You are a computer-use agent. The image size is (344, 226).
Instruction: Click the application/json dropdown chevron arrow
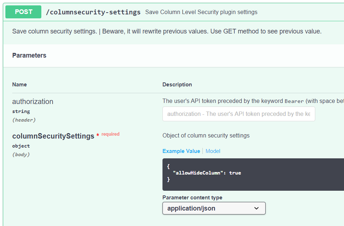[256, 208]
